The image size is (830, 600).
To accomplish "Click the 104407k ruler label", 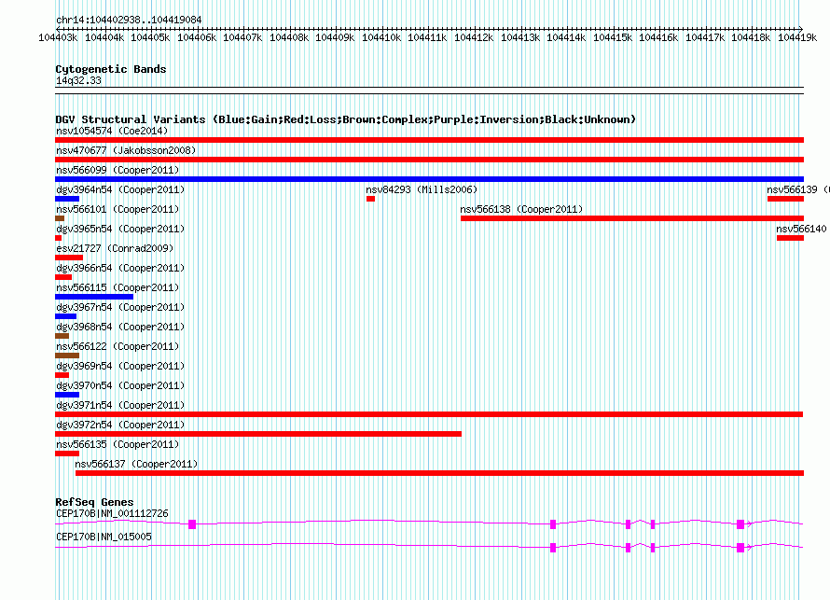I will [243, 37].
